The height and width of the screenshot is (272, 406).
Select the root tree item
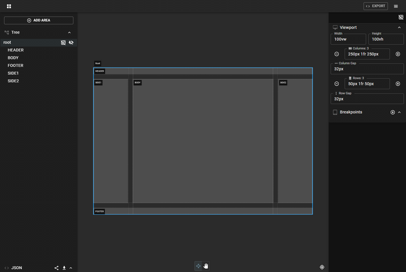click(39, 42)
